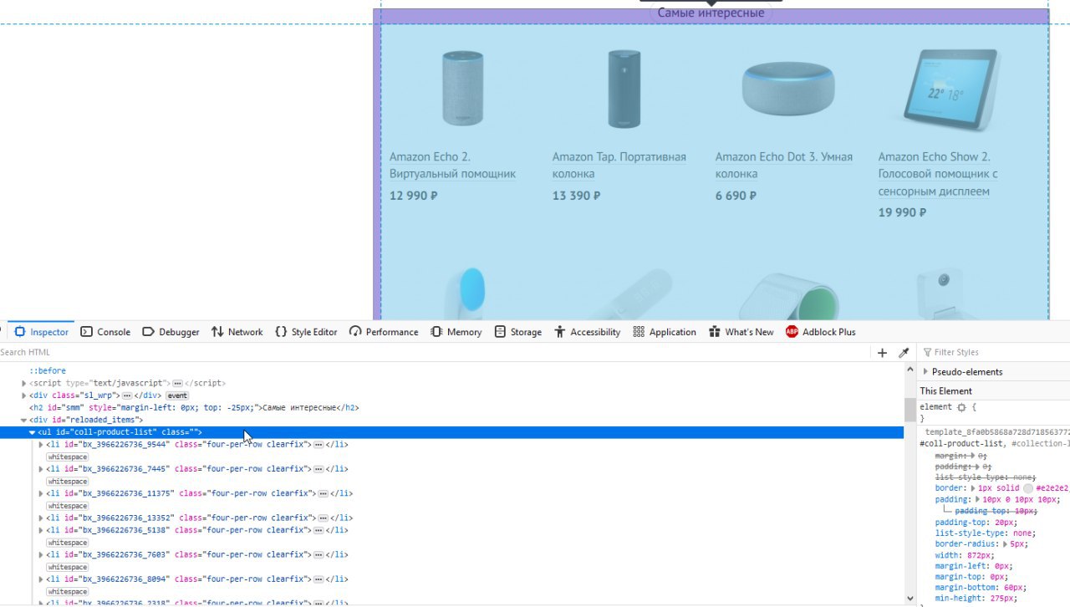The image size is (1070, 607).
Task: Expand li bx_3966226736_5138 node arrow
Action: point(42,530)
